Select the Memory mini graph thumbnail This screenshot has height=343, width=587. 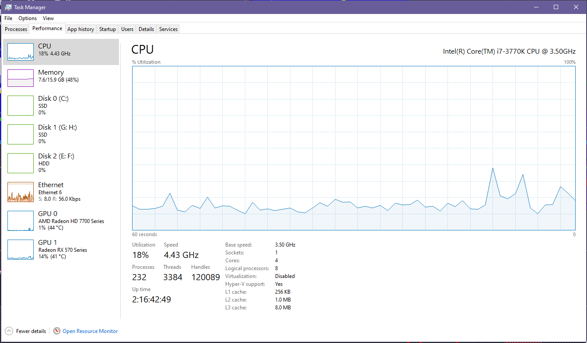coord(21,78)
